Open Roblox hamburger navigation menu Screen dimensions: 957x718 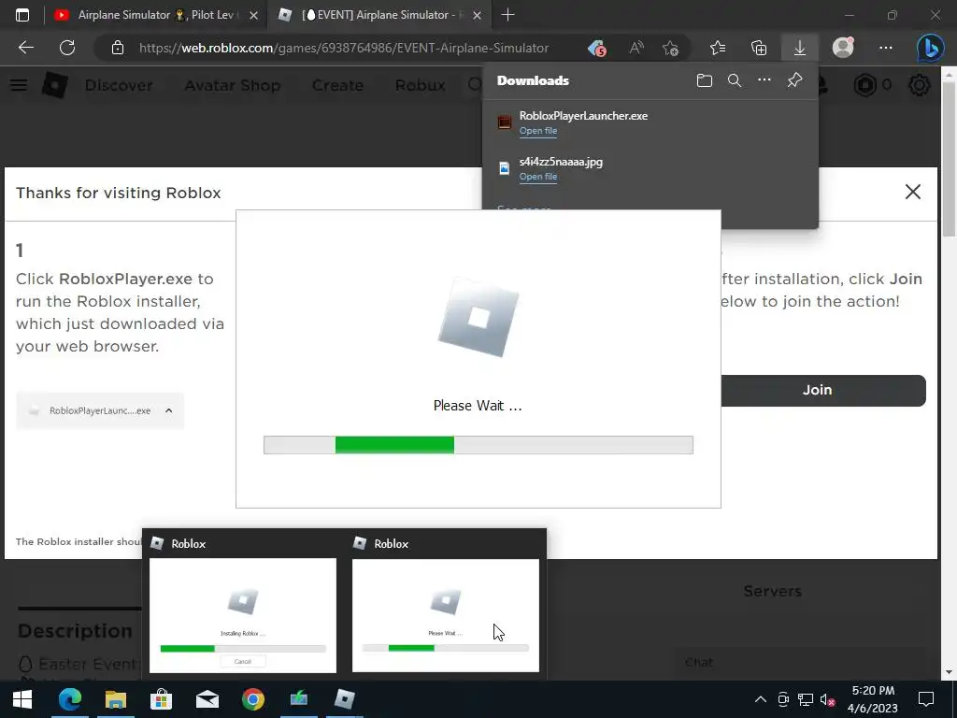pos(19,85)
